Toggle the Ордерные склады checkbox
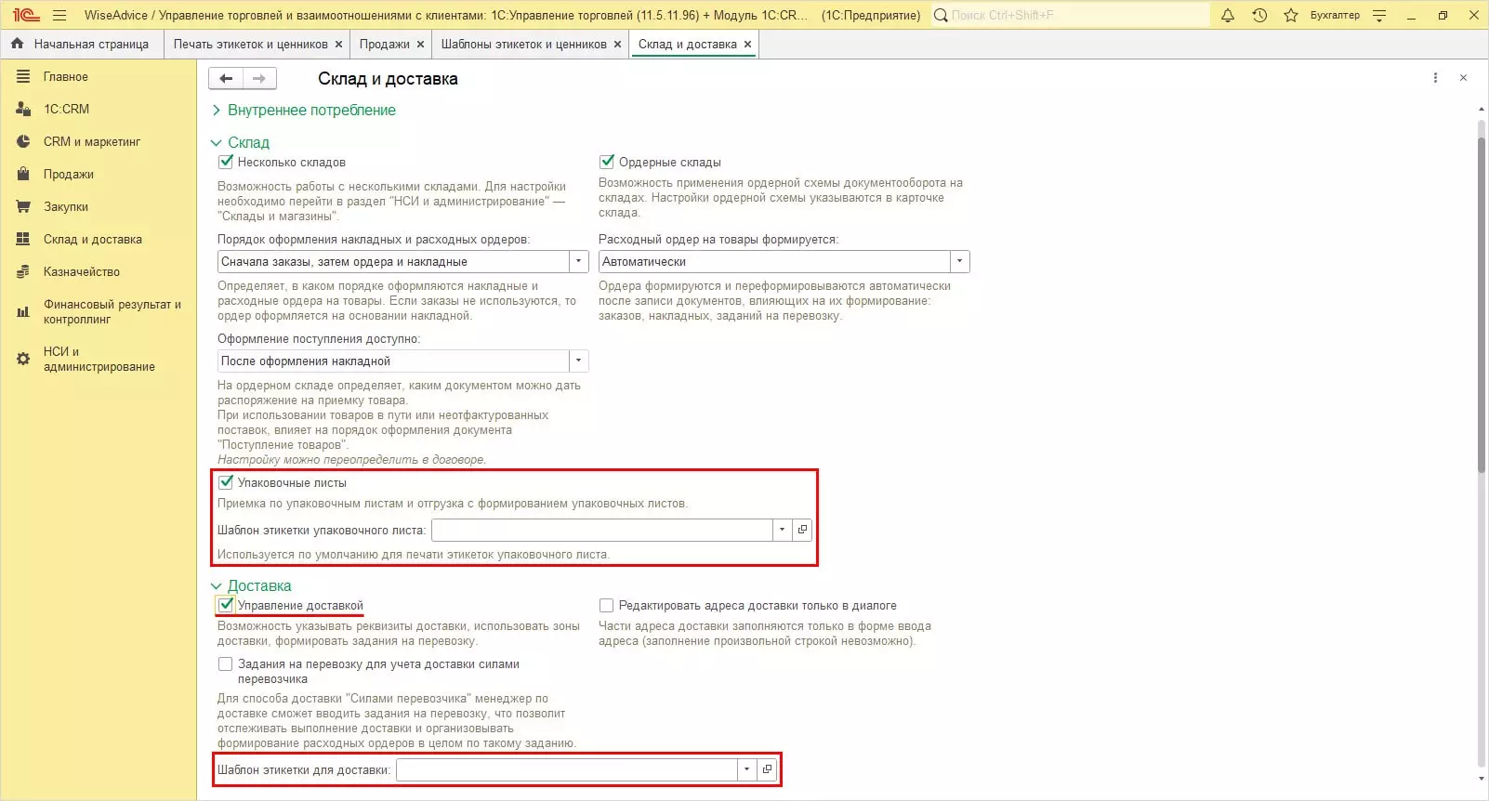Viewport: 1489px width, 801px height. (606, 162)
